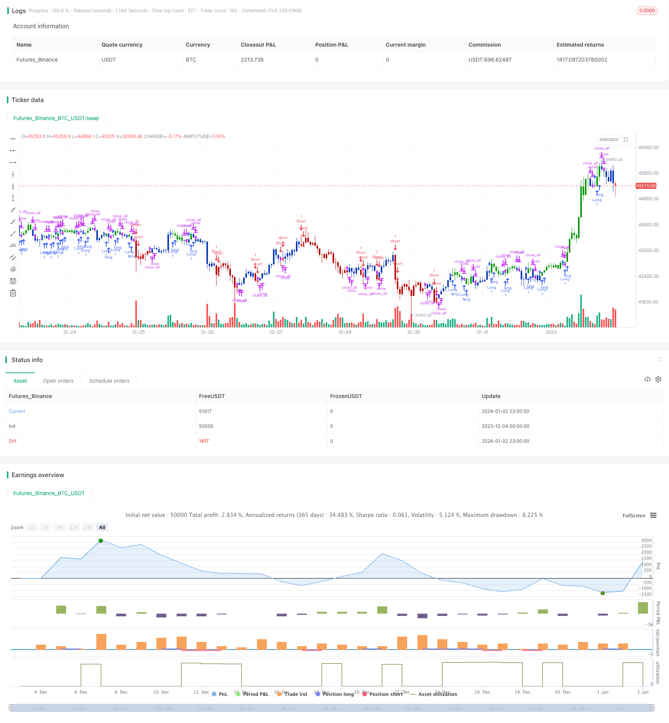
Task: Click the Diff row label in asset table
Action: 13,441
